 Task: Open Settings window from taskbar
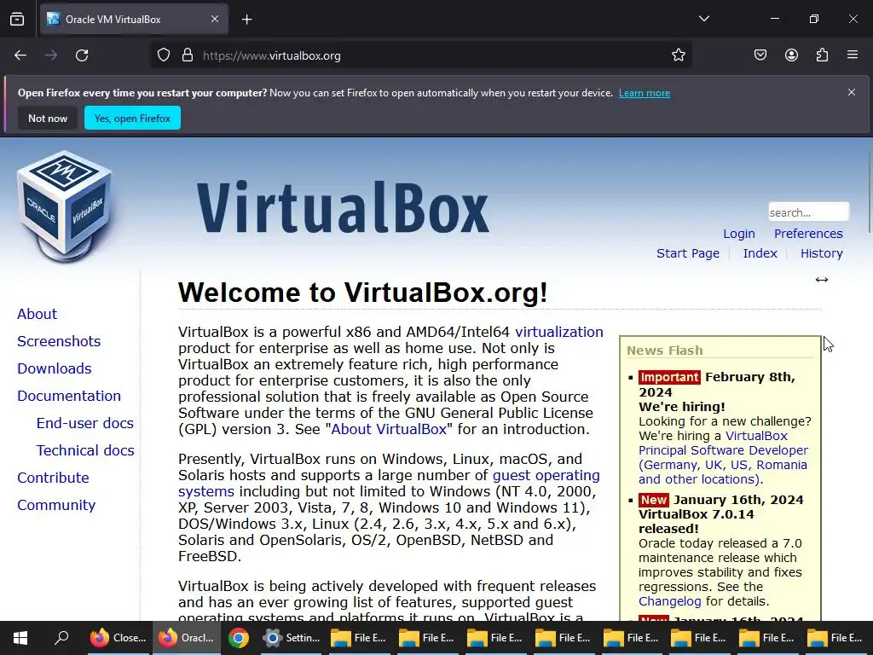point(292,638)
